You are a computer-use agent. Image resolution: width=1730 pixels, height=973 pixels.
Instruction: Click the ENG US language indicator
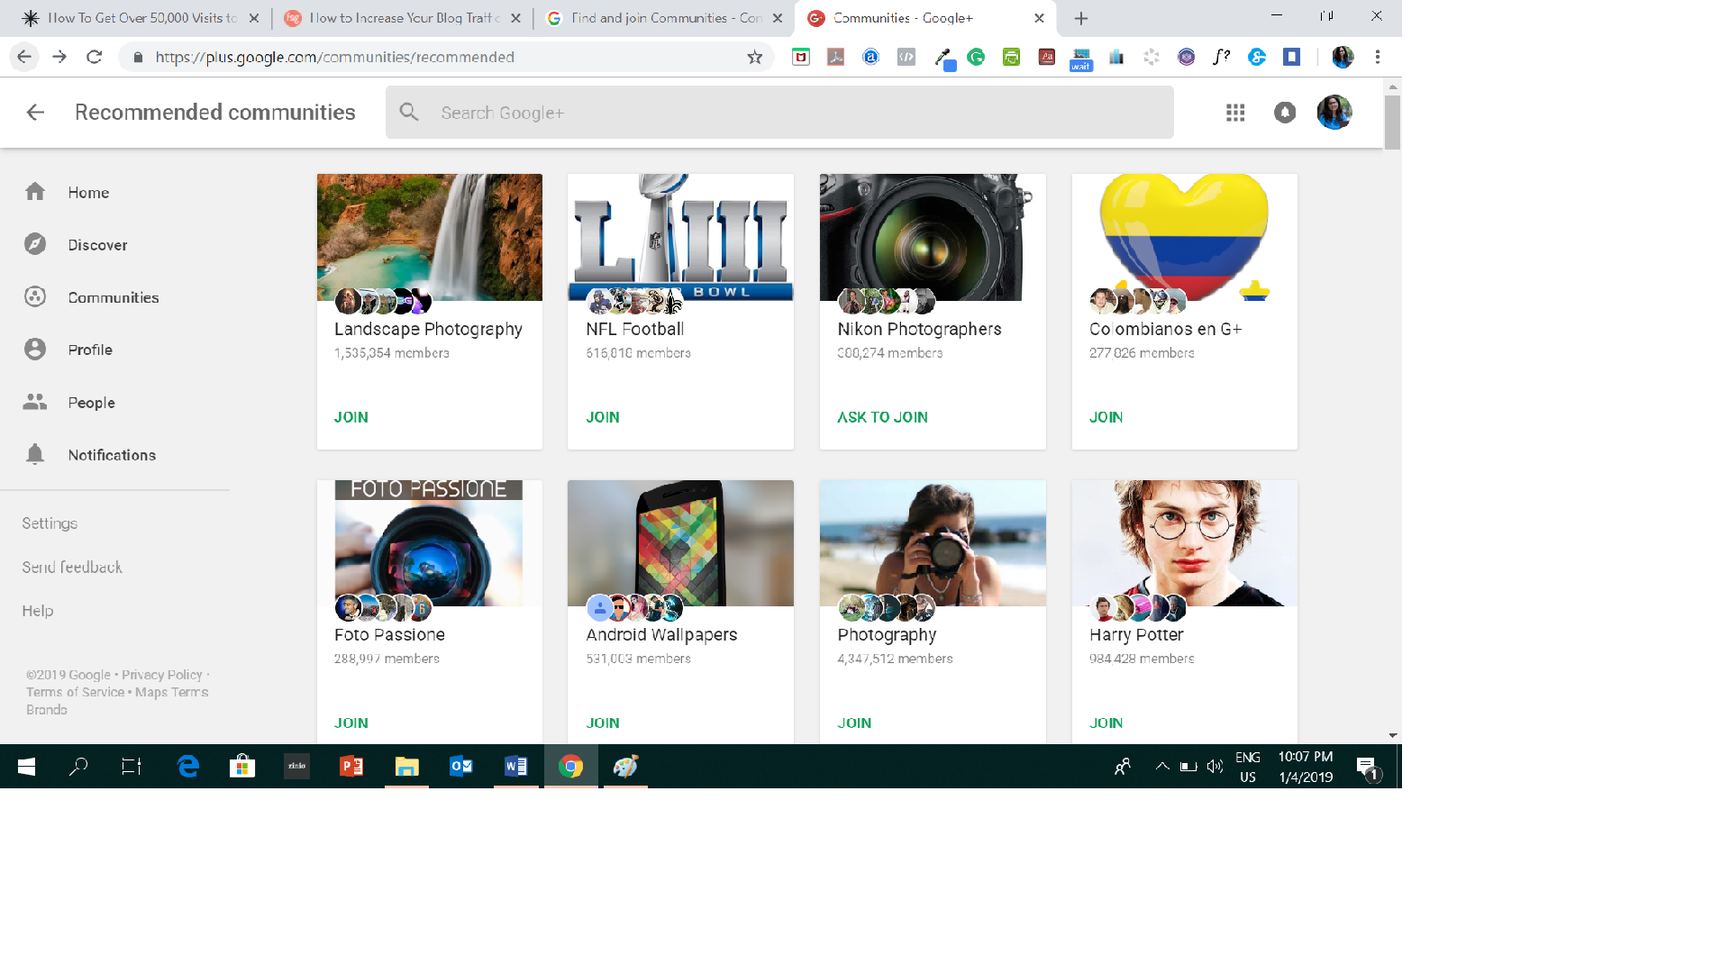[1248, 767]
